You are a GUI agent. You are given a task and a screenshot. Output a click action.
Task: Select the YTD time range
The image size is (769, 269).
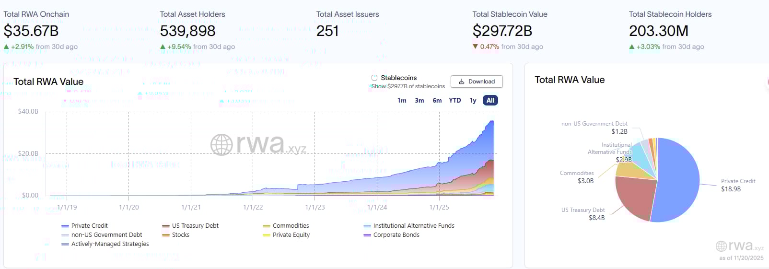455,100
